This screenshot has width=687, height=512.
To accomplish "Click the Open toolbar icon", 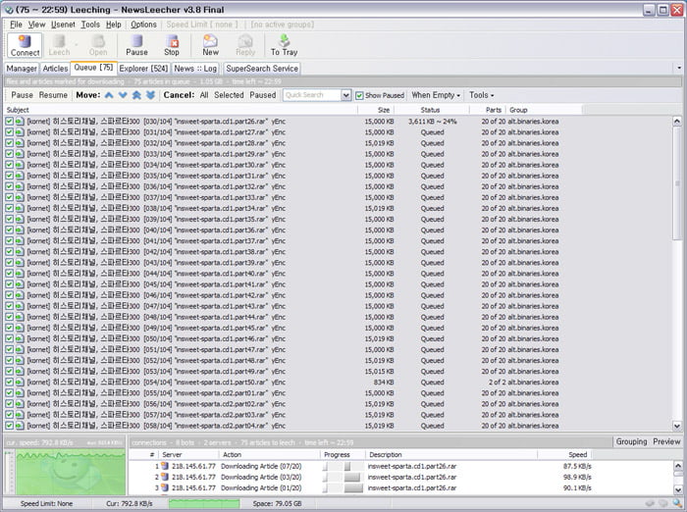I will [98, 45].
